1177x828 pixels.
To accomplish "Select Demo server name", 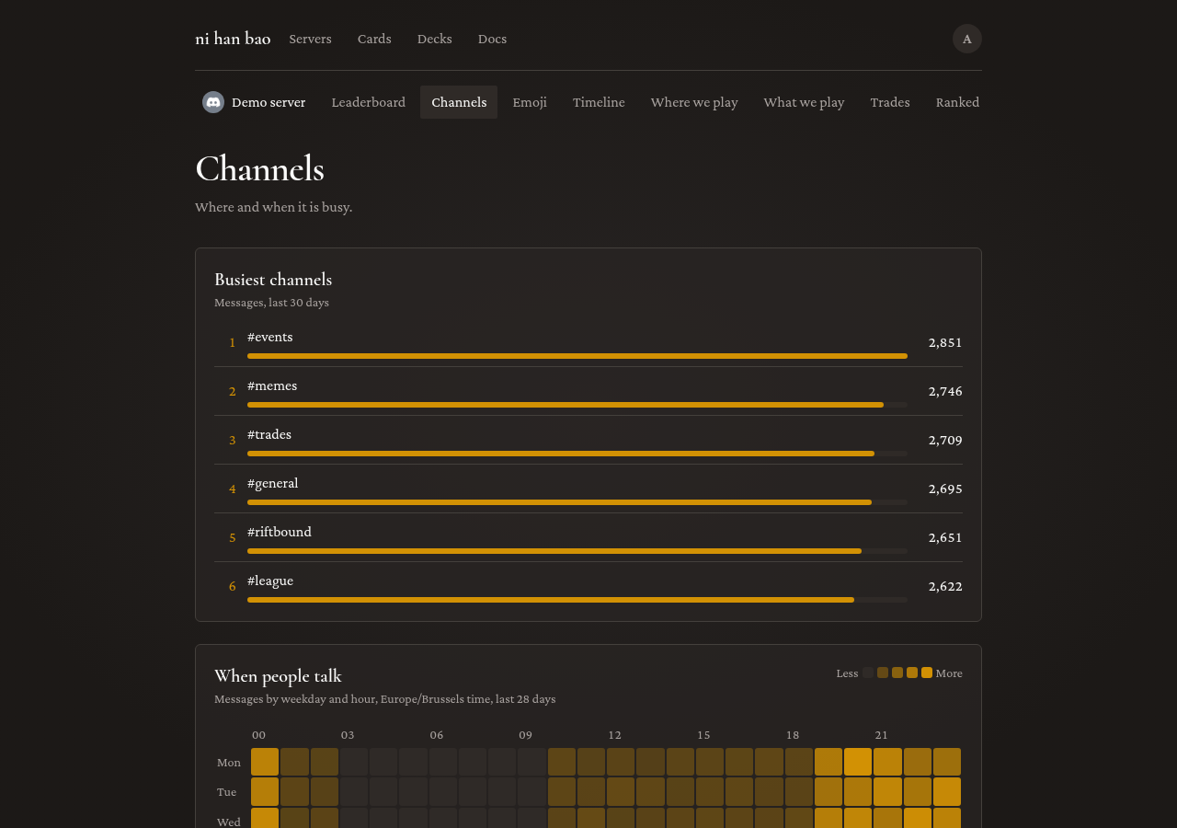I will pyautogui.click(x=269, y=102).
